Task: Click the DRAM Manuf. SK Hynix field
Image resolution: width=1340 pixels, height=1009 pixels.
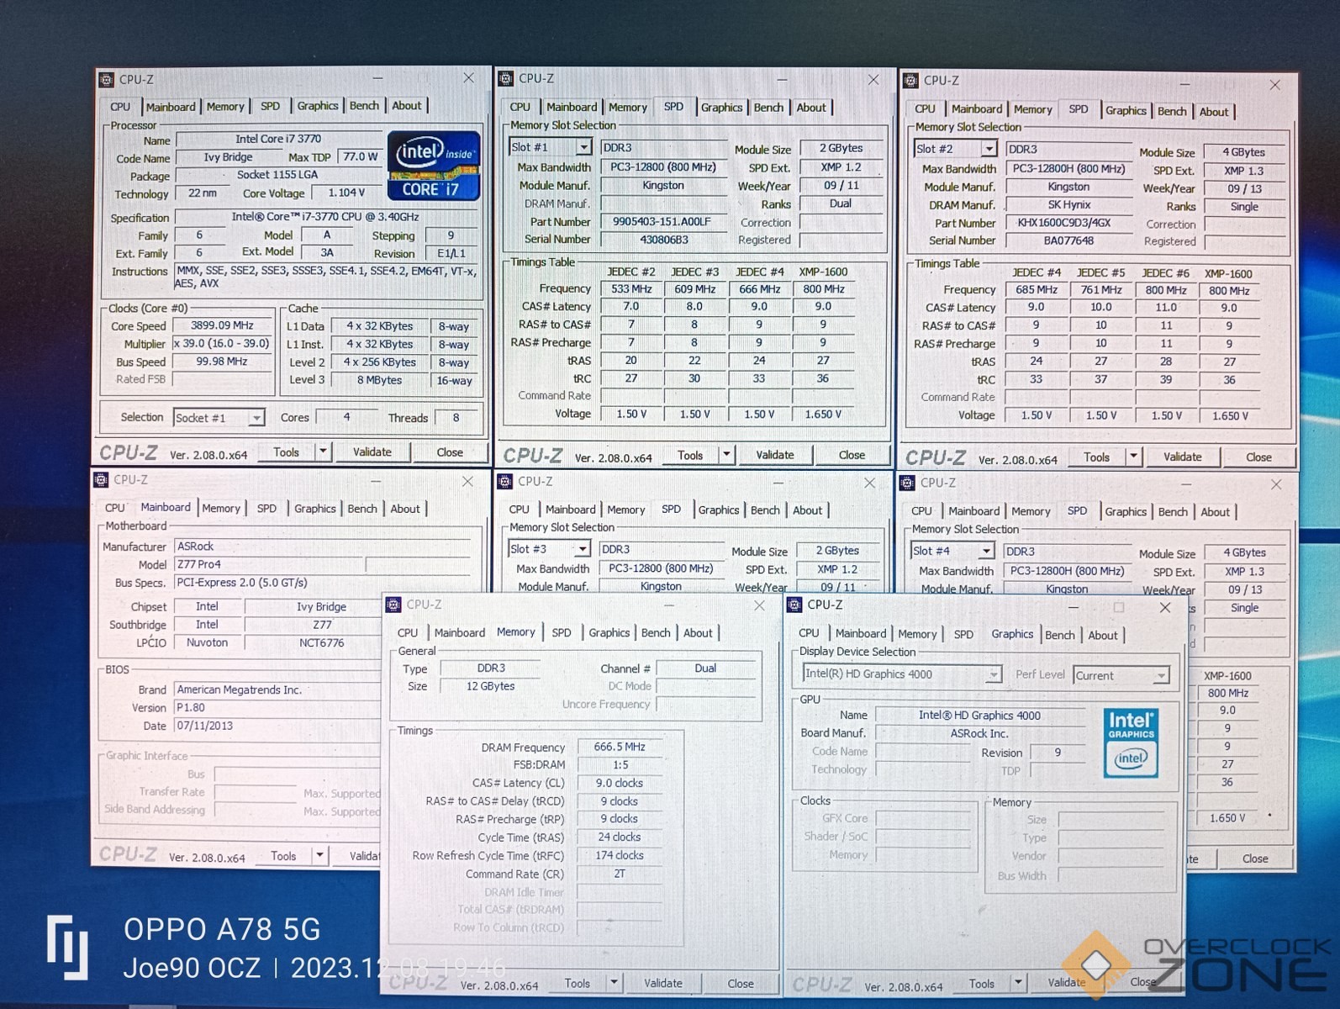Action: (1069, 205)
